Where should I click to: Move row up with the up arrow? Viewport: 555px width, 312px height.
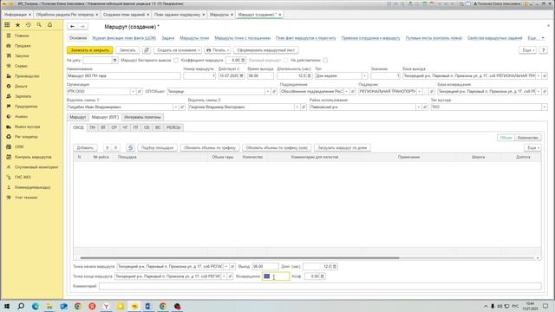[108, 147]
